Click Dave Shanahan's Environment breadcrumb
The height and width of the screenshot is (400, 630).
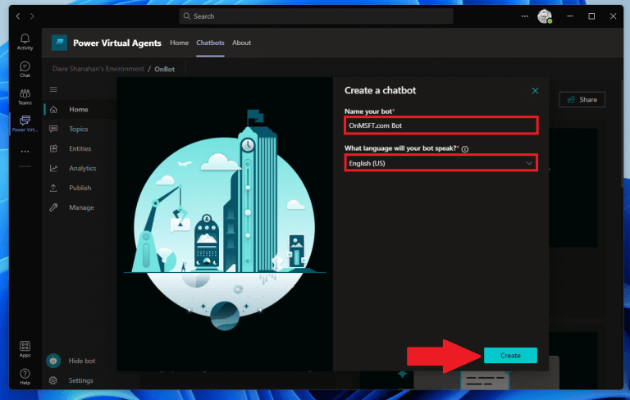tap(98, 69)
